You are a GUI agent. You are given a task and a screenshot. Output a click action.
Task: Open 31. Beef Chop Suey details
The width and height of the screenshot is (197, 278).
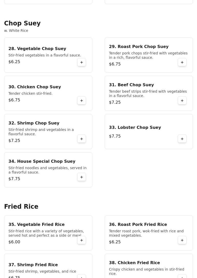tap(132, 85)
